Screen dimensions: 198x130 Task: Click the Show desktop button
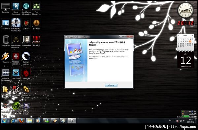pyautogui.click(x=196, y=121)
